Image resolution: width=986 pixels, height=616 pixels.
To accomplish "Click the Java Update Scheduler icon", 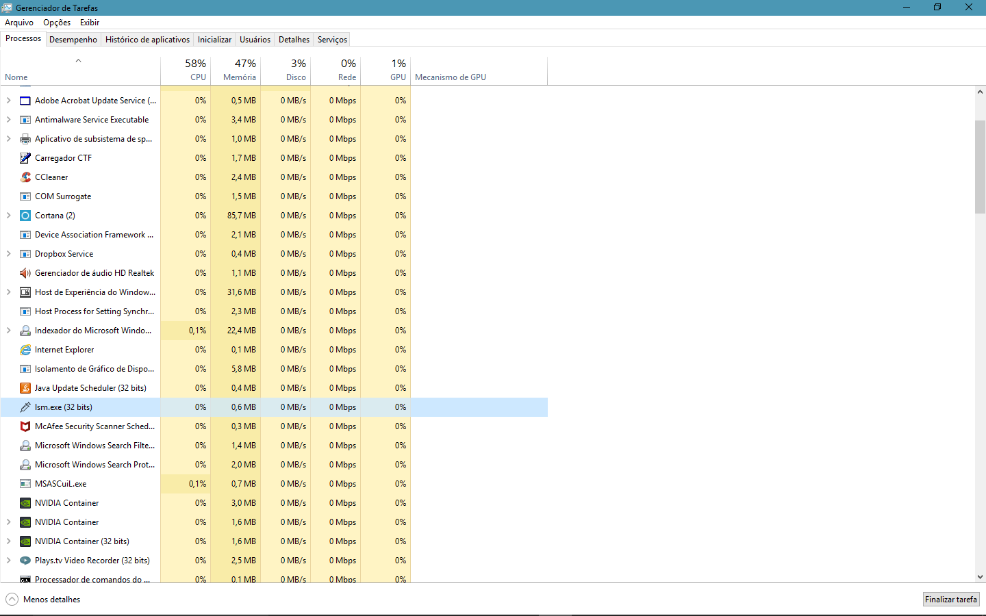I will [25, 388].
